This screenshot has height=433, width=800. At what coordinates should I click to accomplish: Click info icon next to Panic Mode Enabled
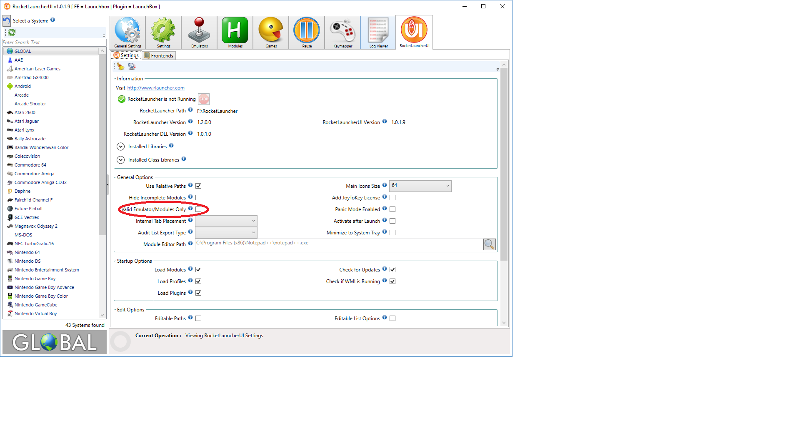point(385,209)
